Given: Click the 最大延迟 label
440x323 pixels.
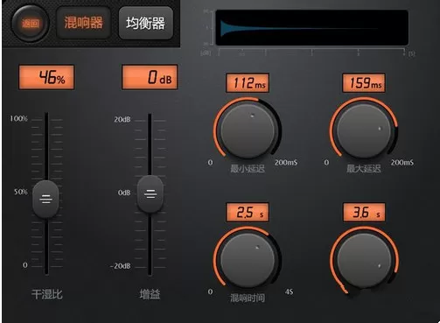Looking at the screenshot, I should pos(364,169).
